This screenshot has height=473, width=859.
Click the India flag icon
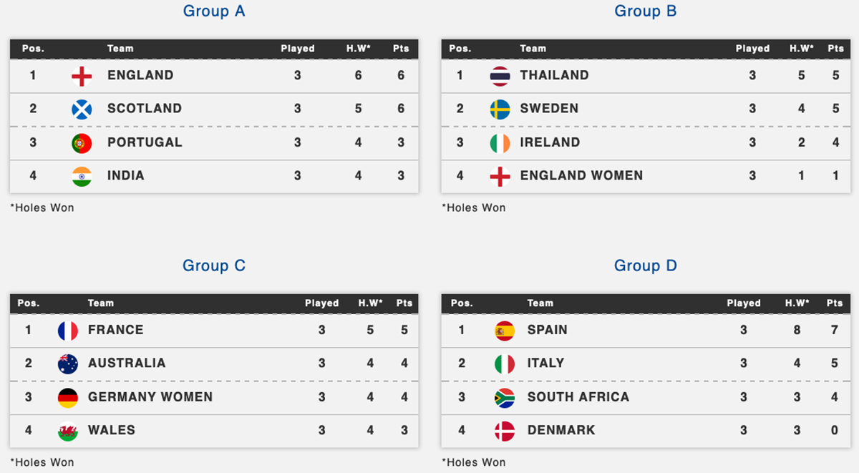[x=82, y=176]
